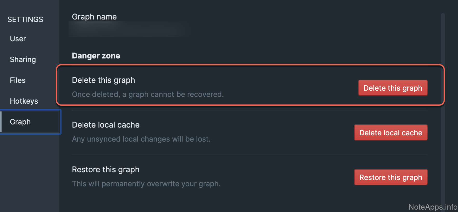Viewport: 458px width, 212px height.
Task: Select the Files tab in the sidebar
Action: pyautogui.click(x=18, y=80)
